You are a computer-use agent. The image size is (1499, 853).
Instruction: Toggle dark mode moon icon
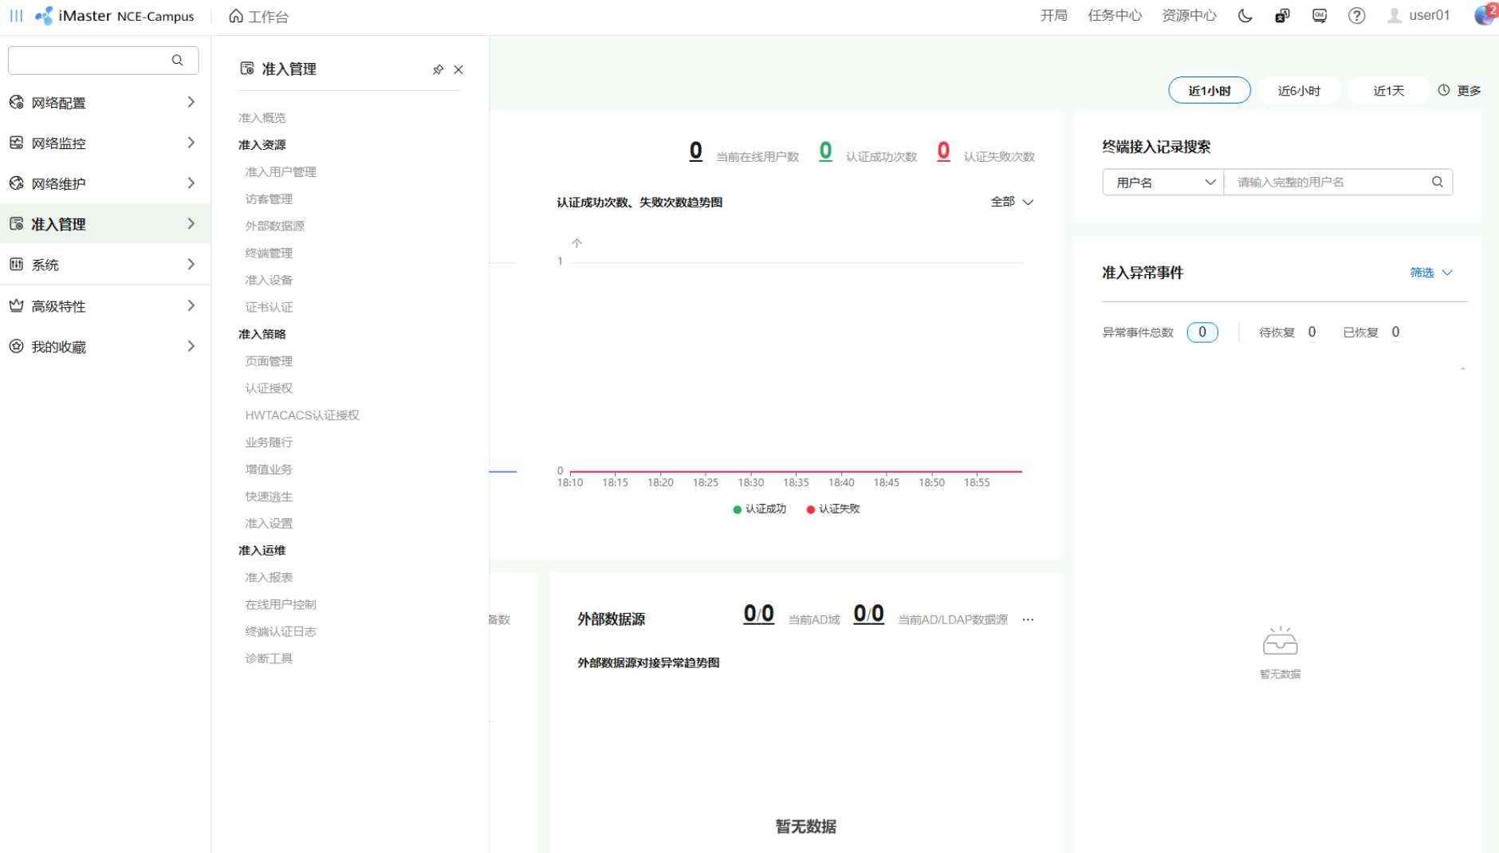[x=1245, y=16]
